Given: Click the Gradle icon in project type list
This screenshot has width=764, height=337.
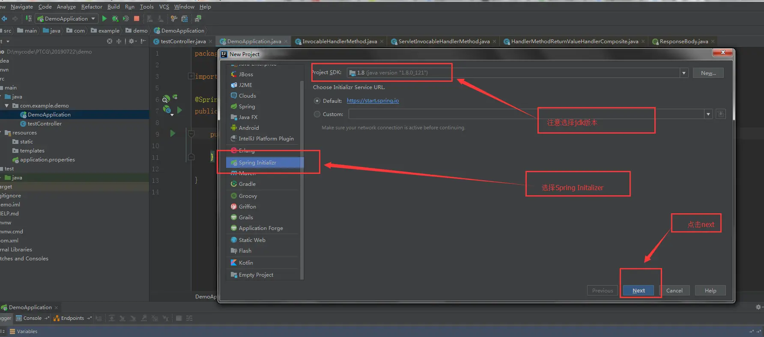Looking at the screenshot, I should [x=234, y=184].
